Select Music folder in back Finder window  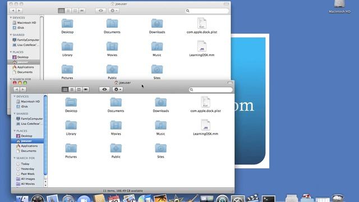(157, 47)
